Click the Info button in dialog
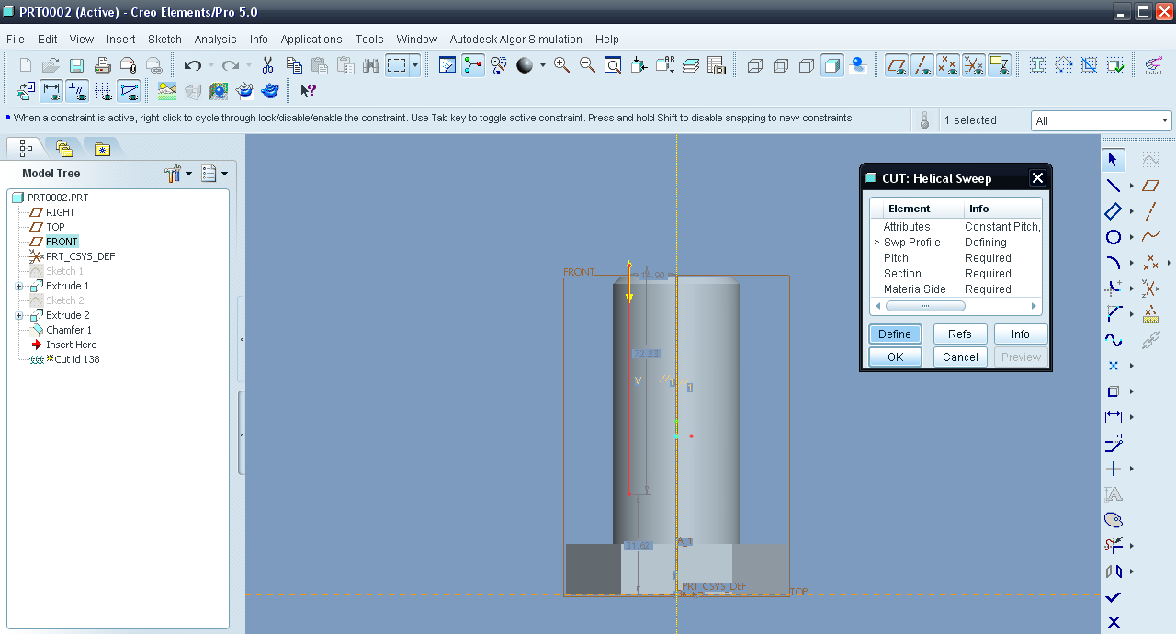This screenshot has height=634, width=1176. (1021, 334)
